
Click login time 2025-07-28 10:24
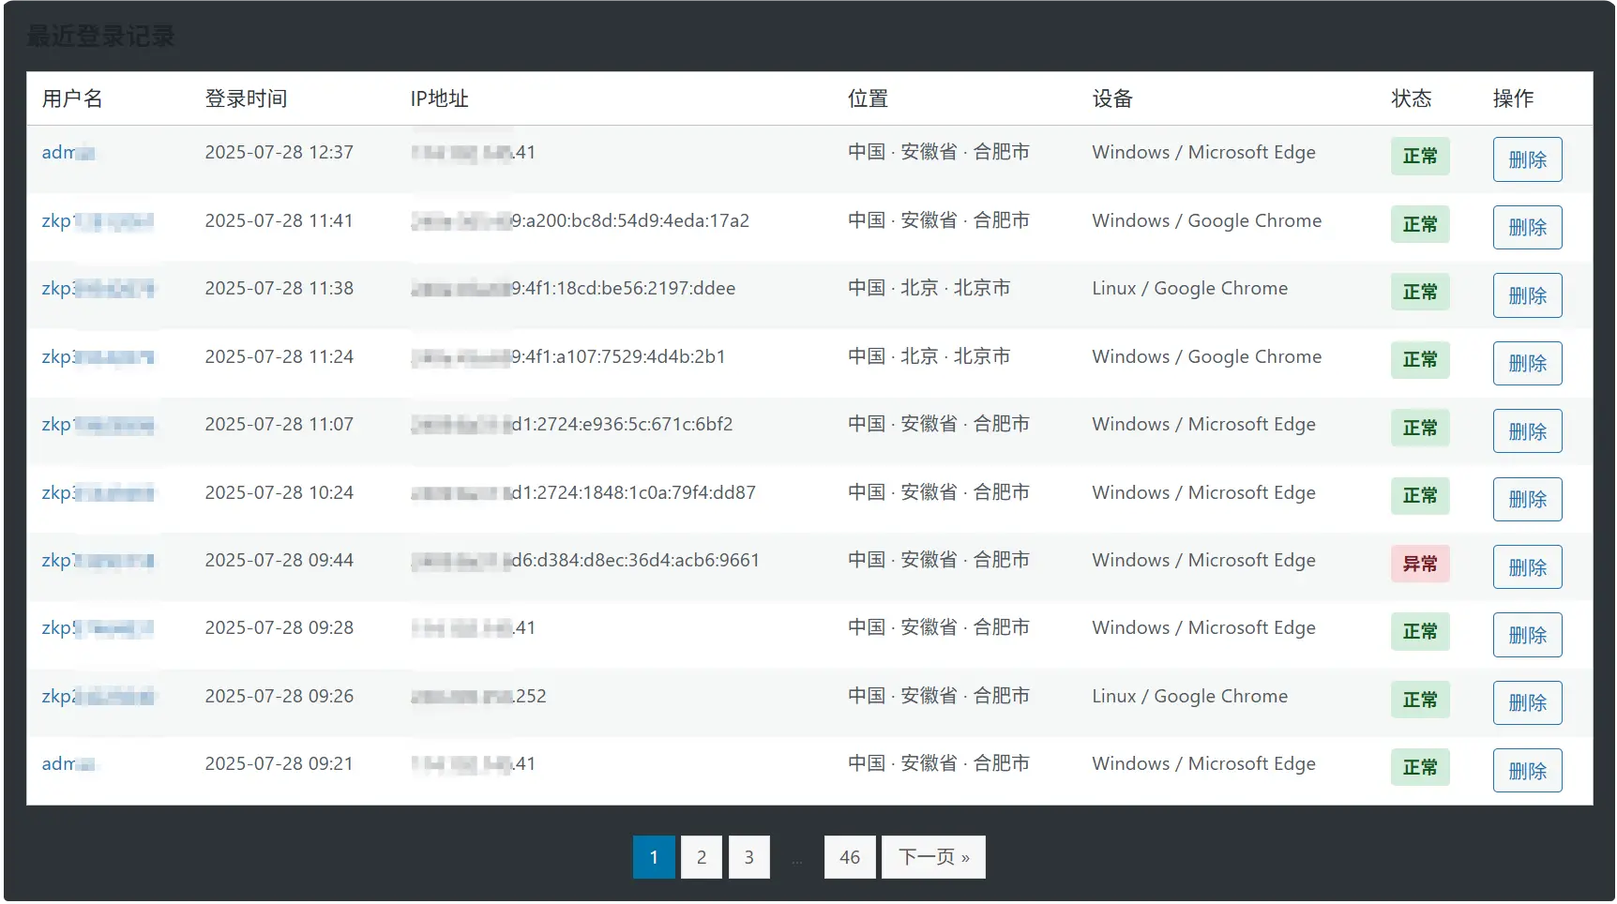280,492
